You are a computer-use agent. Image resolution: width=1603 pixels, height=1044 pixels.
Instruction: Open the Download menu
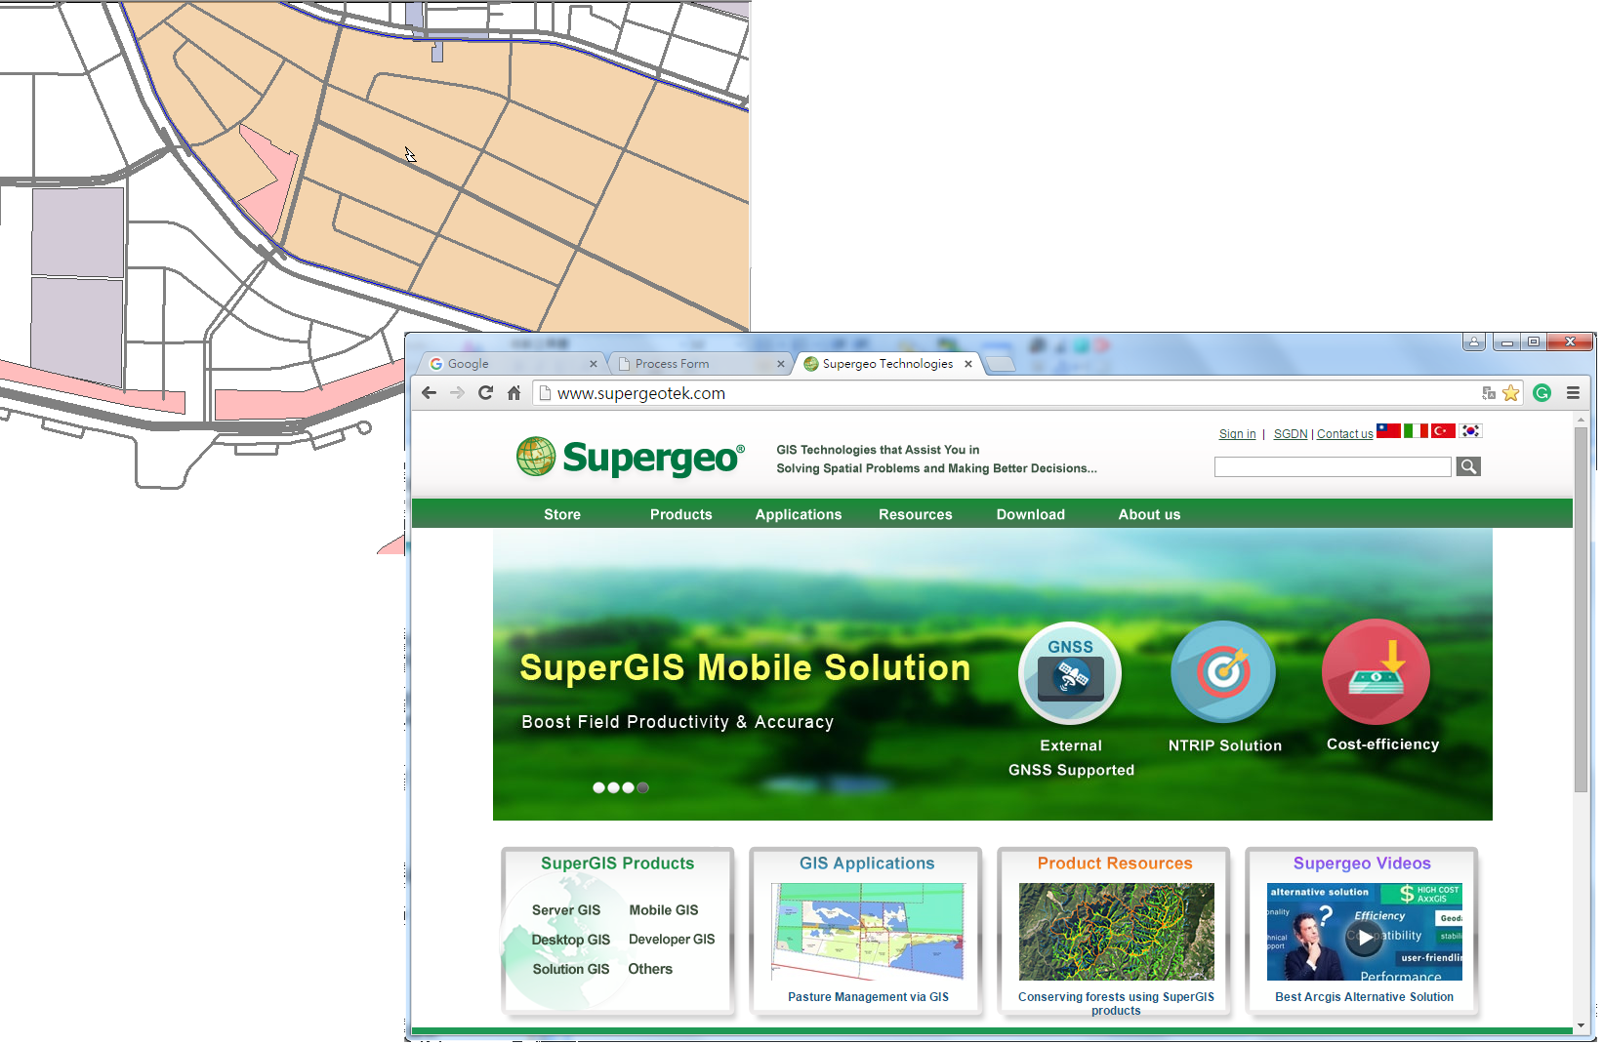click(x=1031, y=514)
